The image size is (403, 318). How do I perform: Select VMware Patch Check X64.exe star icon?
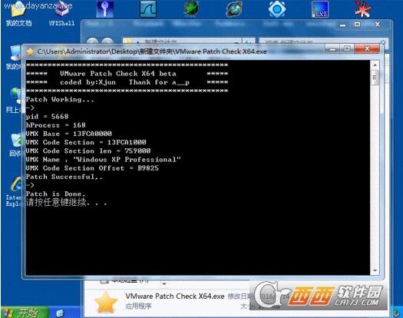pos(106,302)
